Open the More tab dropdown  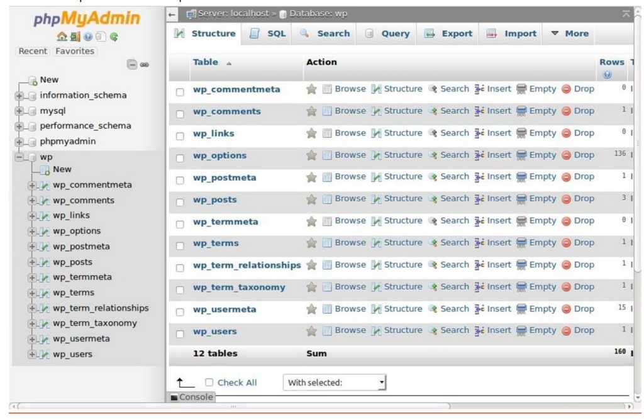(x=570, y=33)
